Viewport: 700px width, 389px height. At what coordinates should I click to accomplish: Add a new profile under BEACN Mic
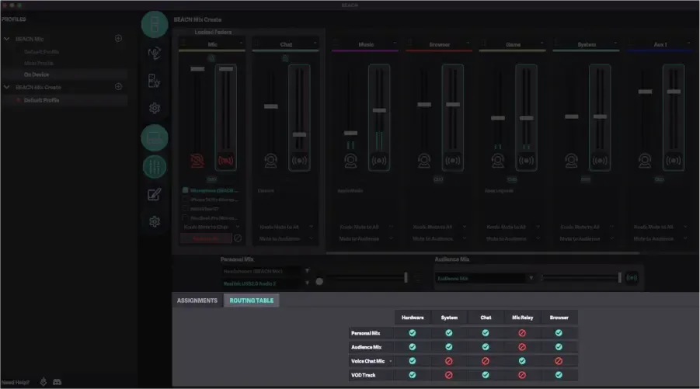point(119,38)
